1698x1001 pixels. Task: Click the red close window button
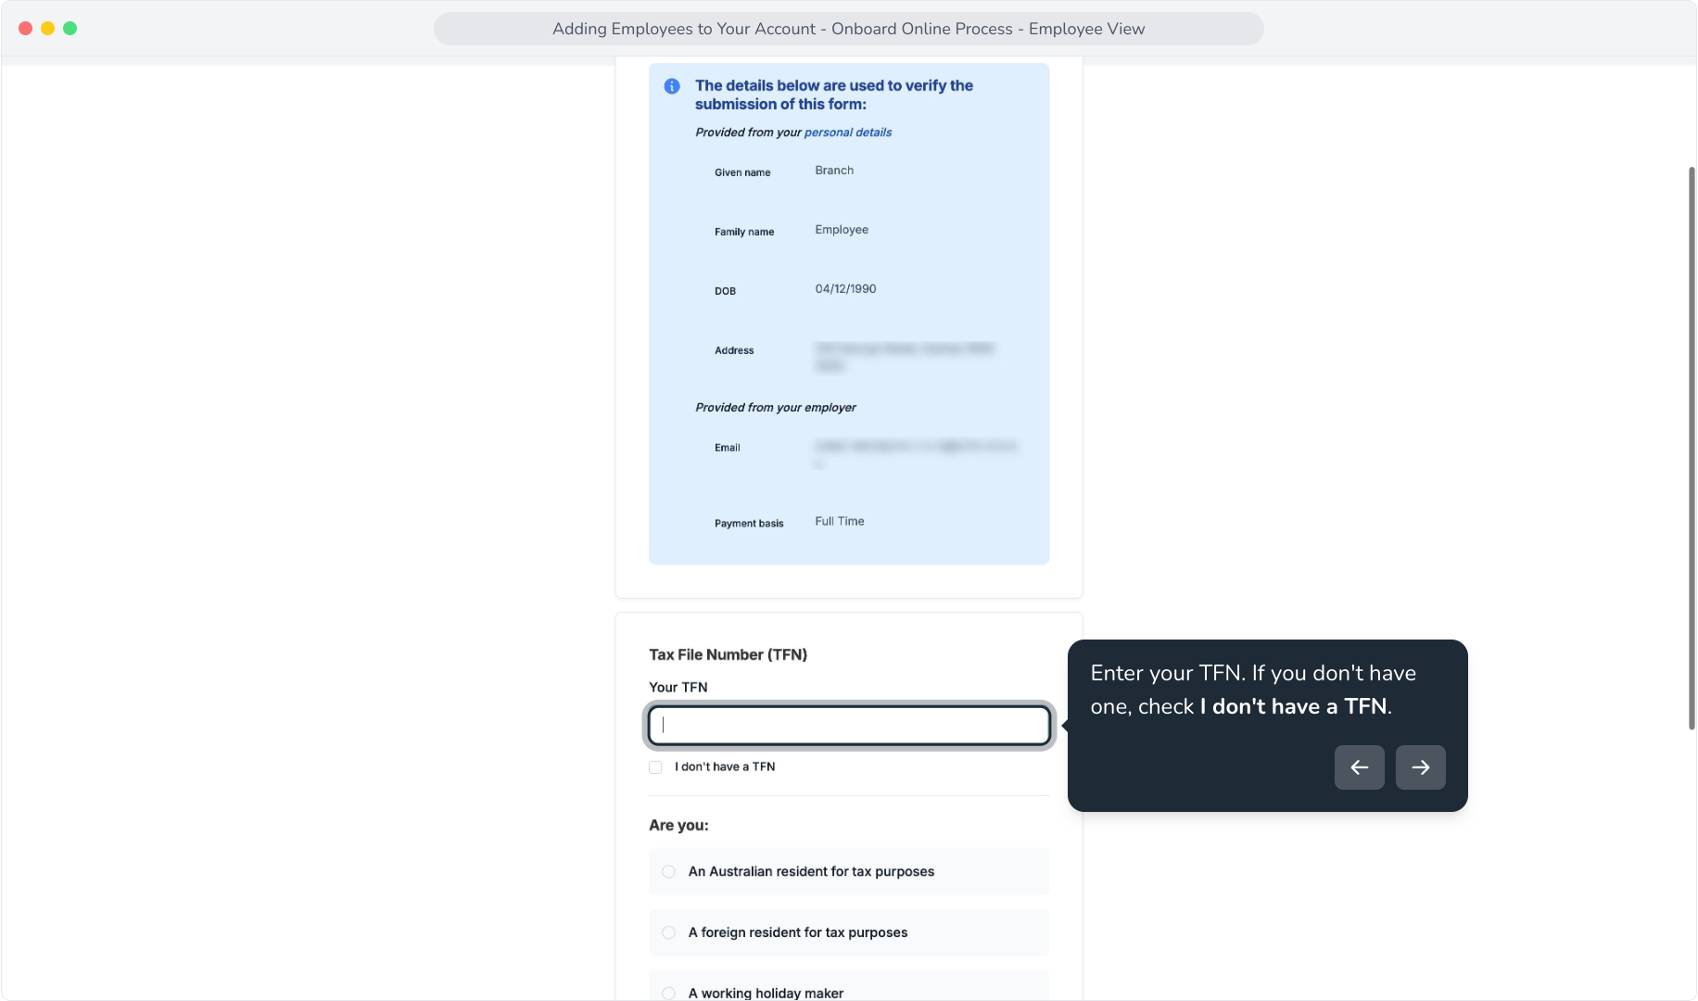tap(25, 29)
